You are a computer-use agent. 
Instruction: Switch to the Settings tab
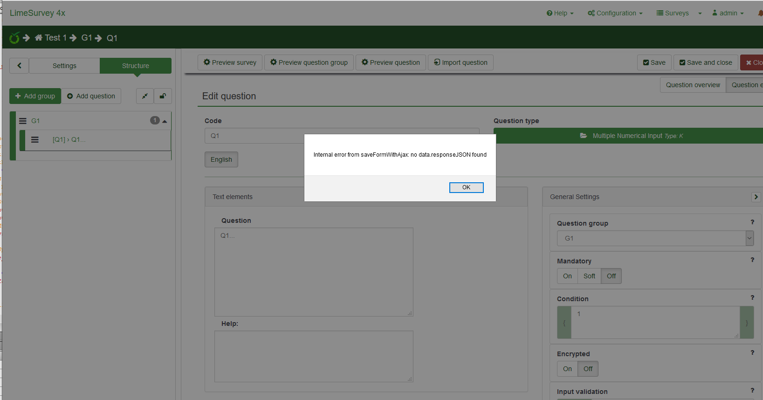[x=64, y=66]
